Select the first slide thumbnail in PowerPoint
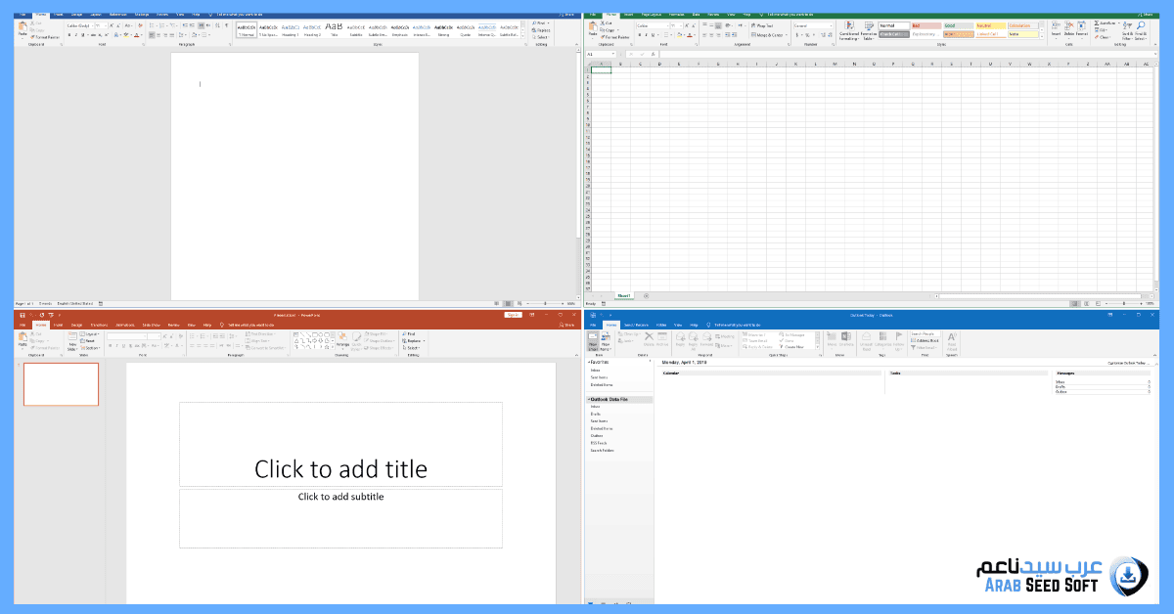 (x=61, y=384)
